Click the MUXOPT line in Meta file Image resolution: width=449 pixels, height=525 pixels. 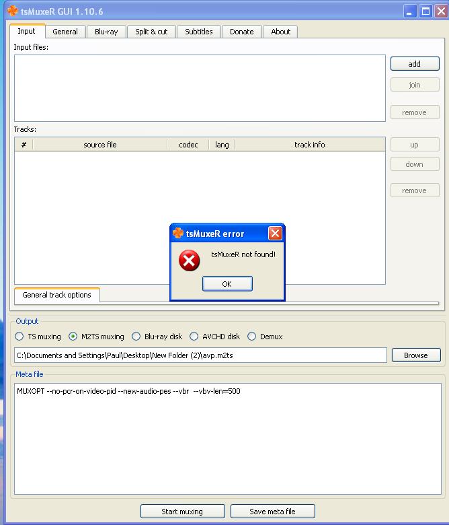pos(128,391)
